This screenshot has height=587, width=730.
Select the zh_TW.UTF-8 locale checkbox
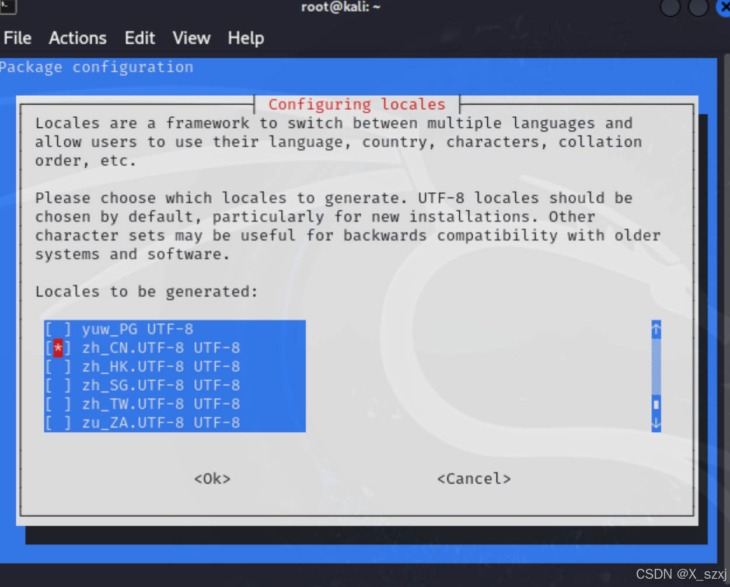coord(58,404)
